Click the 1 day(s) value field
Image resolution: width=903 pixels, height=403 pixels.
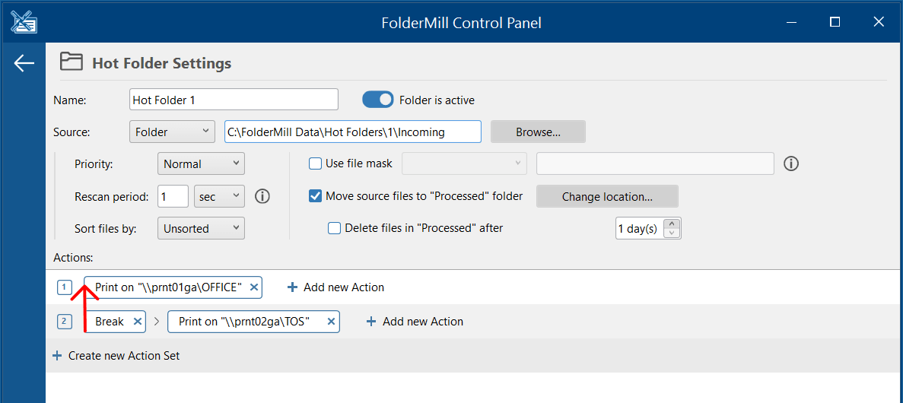(640, 229)
